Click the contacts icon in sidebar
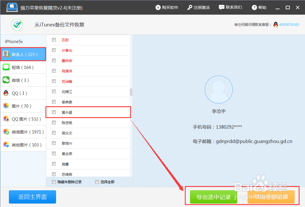Screen dimensions: 305x207 [6, 54]
